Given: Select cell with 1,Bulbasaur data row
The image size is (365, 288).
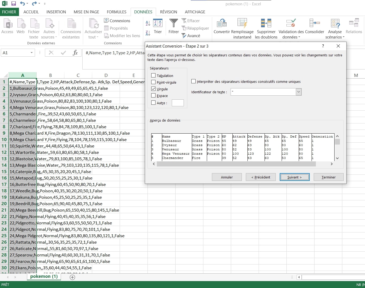Looking at the screenshot, I should [x=23, y=88].
